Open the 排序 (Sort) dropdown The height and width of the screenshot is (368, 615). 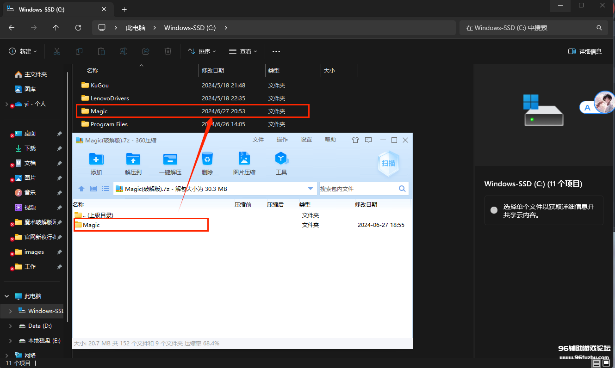click(202, 51)
